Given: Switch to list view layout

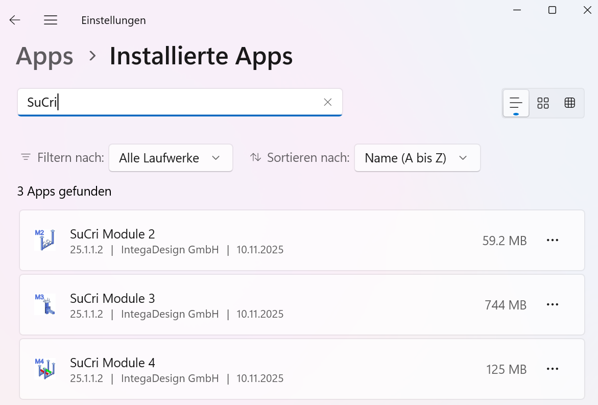Looking at the screenshot, I should click(516, 103).
